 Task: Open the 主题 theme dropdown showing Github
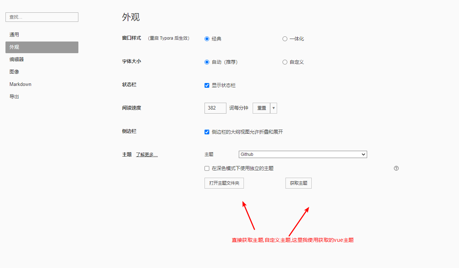(x=303, y=154)
